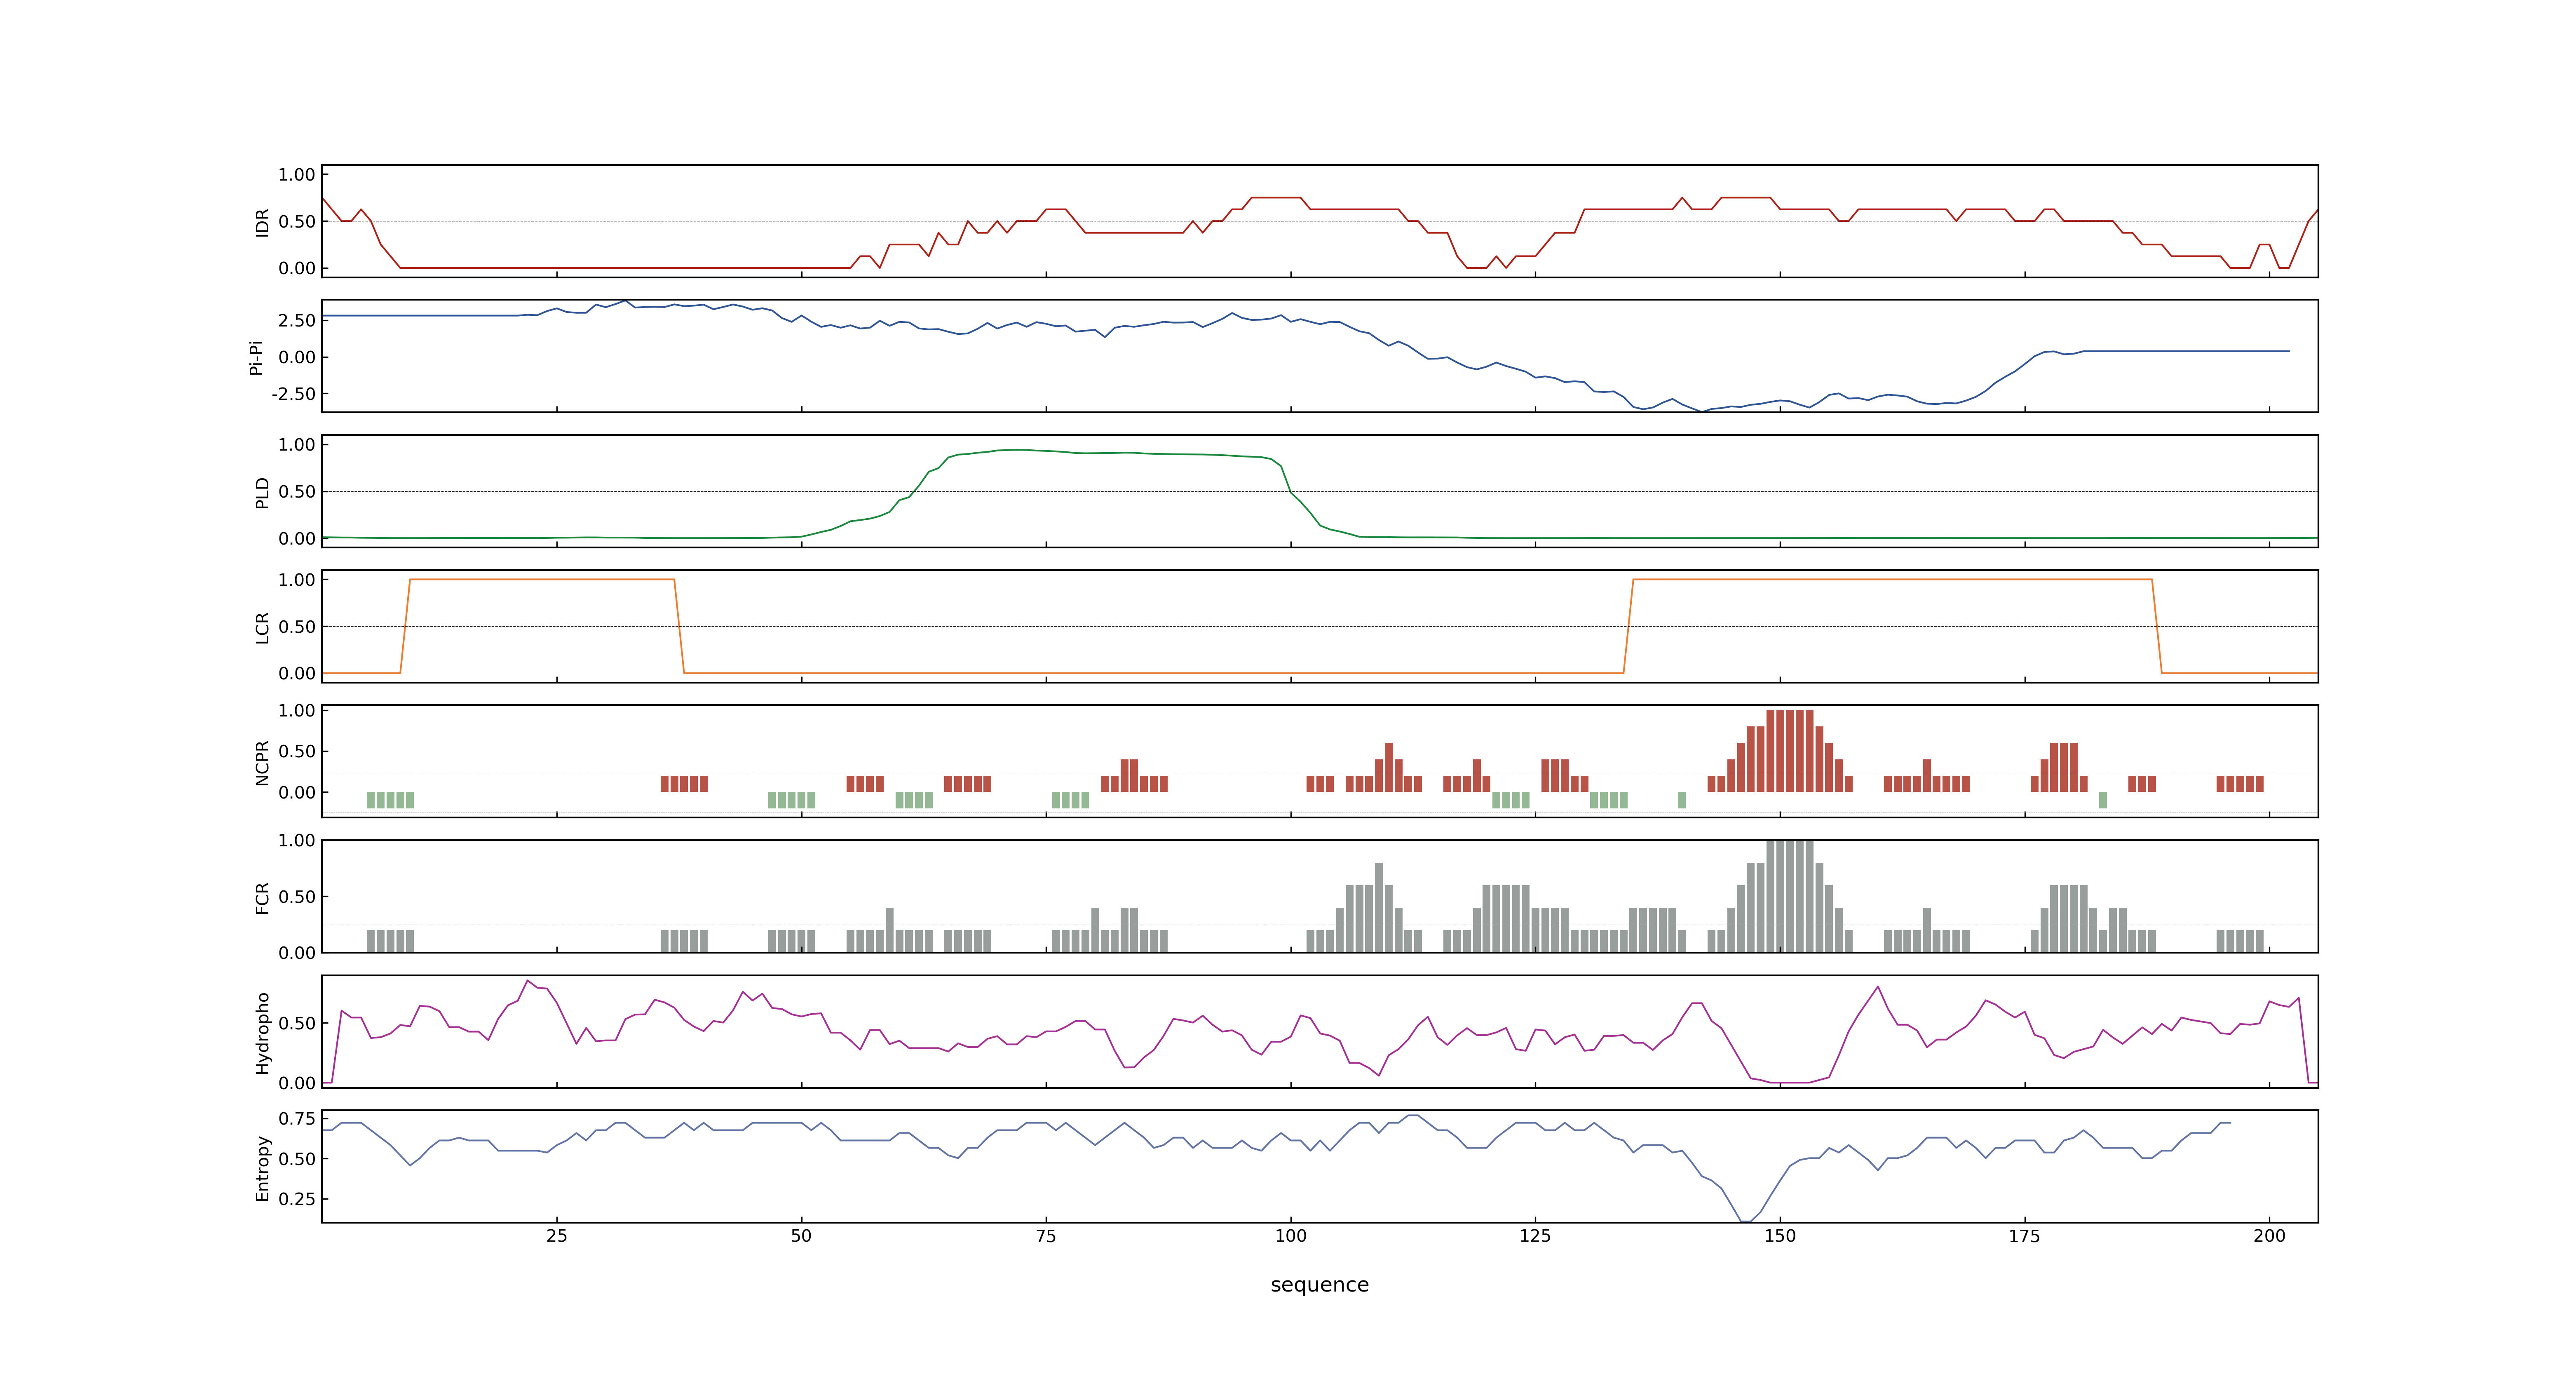
Task: Click x-axis tick label 125
Action: tap(1535, 1235)
